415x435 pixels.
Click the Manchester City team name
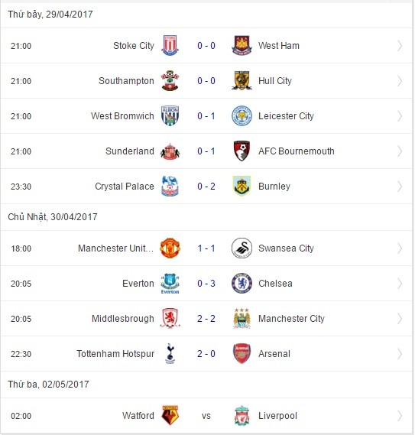point(291,319)
